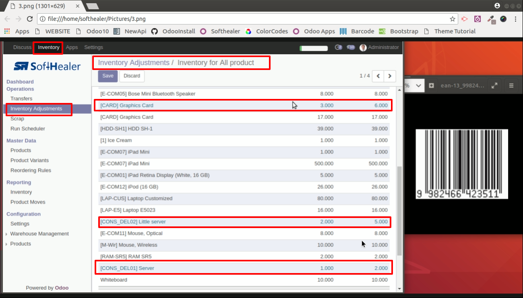The height and width of the screenshot is (298, 523).
Task: Click the Inventory Adjustments breadcrumb link
Action: click(134, 63)
